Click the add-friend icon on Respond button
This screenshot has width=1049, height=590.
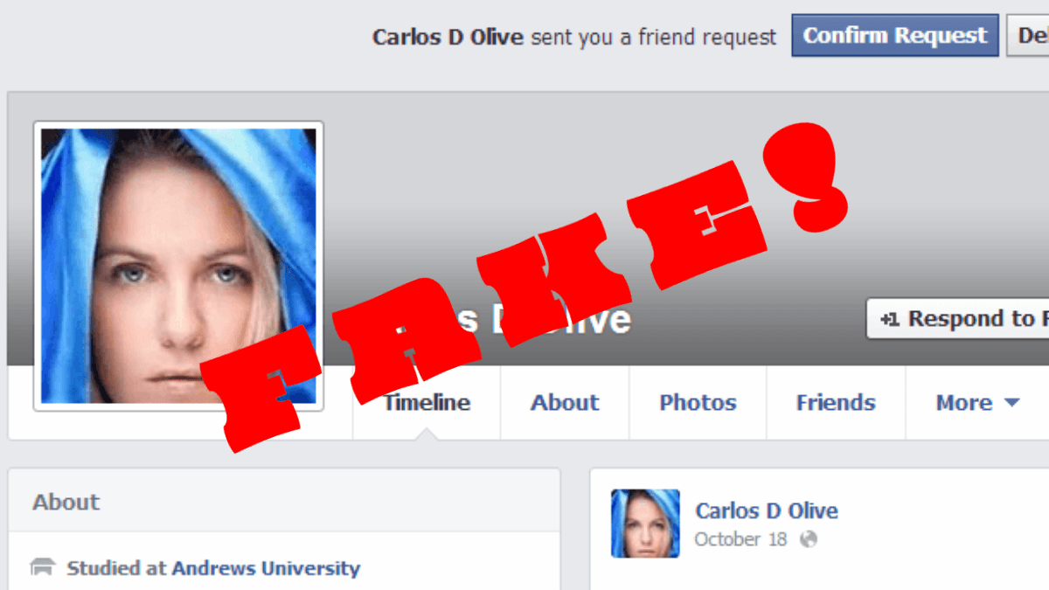[x=890, y=320]
